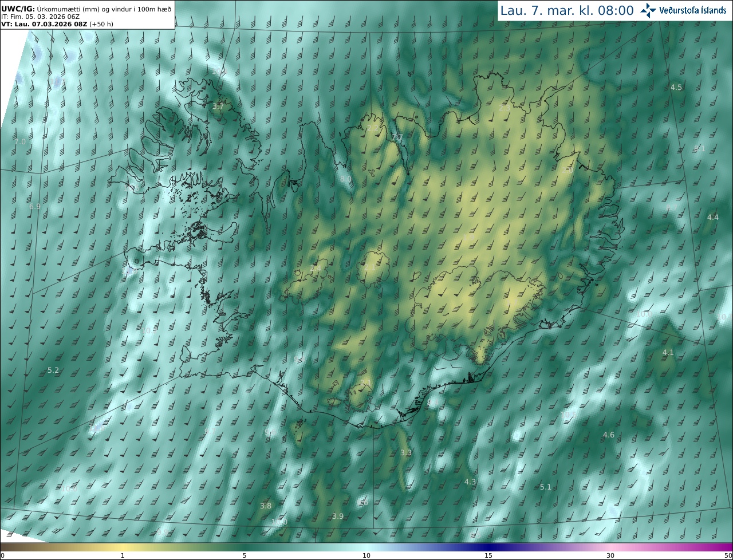Screen dimensions: 733x560
Task: Click the '4.1' value on the map
Action: [x=668, y=352]
